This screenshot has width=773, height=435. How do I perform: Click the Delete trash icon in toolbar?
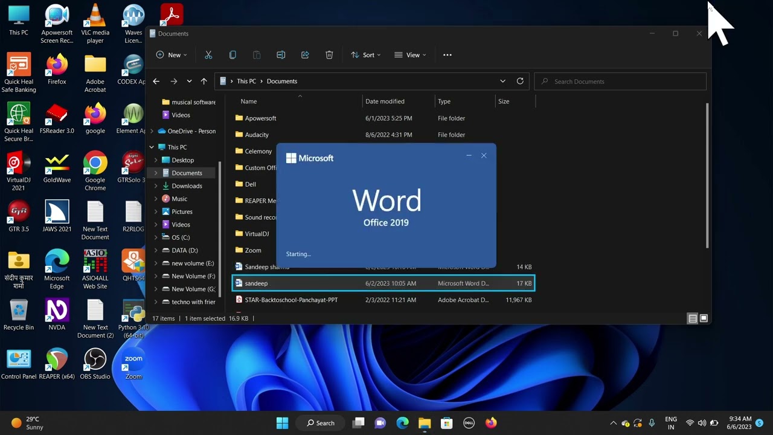pyautogui.click(x=329, y=55)
